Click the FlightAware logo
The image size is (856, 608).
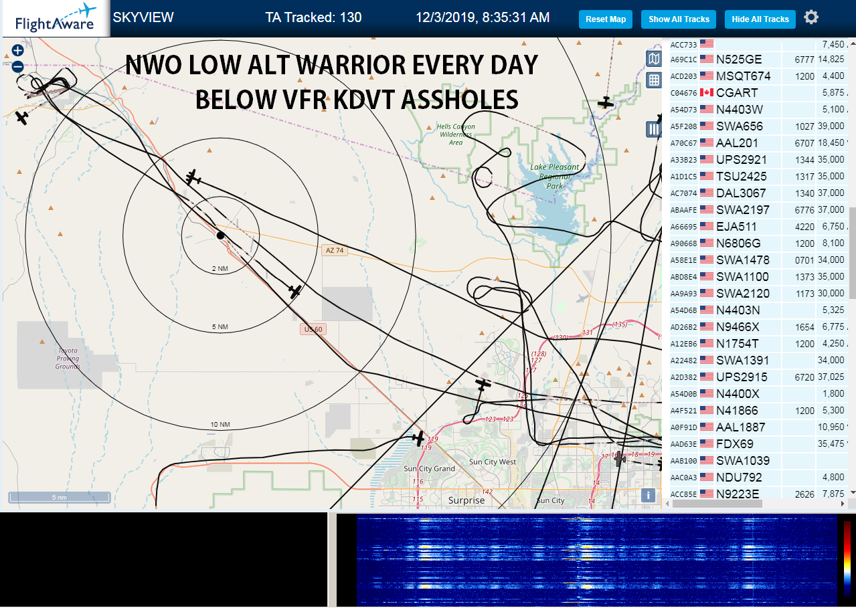click(x=56, y=18)
